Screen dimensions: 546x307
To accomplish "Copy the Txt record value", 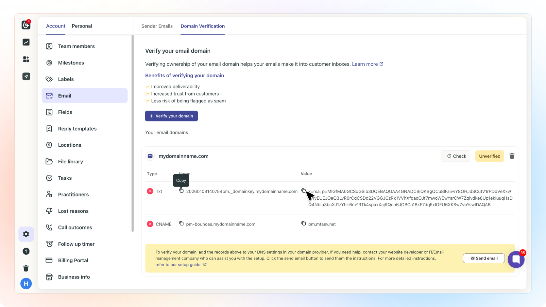I will click(303, 191).
